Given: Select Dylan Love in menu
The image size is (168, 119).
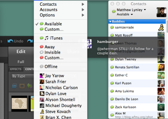Looking at the screenshot, I should 61,94.
